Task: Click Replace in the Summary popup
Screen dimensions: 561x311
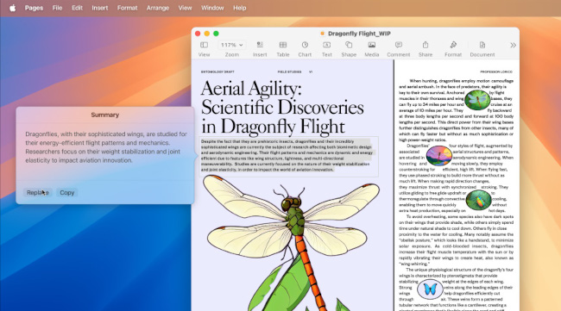Action: click(38, 192)
